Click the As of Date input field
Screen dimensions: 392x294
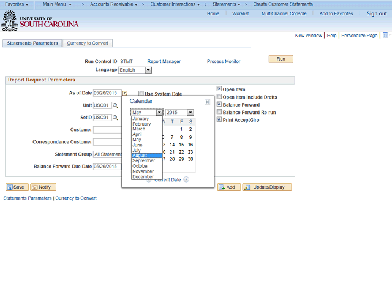click(x=107, y=93)
